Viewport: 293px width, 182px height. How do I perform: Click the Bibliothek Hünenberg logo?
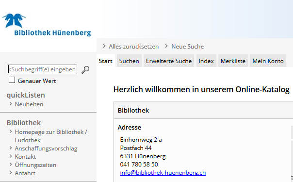coord(47,25)
